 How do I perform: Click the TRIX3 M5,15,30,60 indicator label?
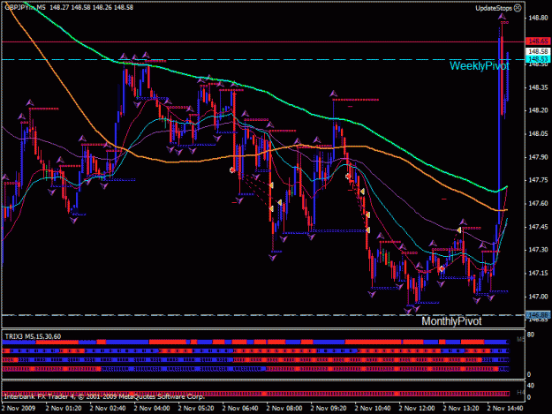[x=33, y=336]
